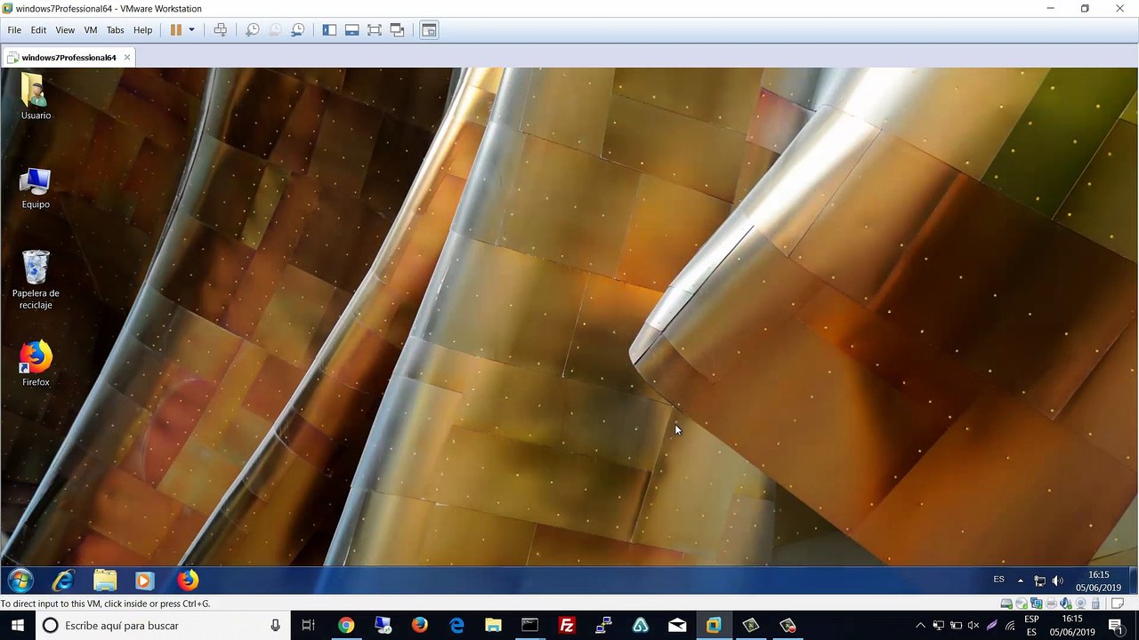Viewport: 1139px width, 640px height.
Task: Open the Windows 10 Start menu
Action: coord(18,626)
